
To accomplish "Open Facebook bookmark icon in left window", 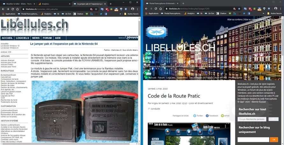I will point(106,14).
